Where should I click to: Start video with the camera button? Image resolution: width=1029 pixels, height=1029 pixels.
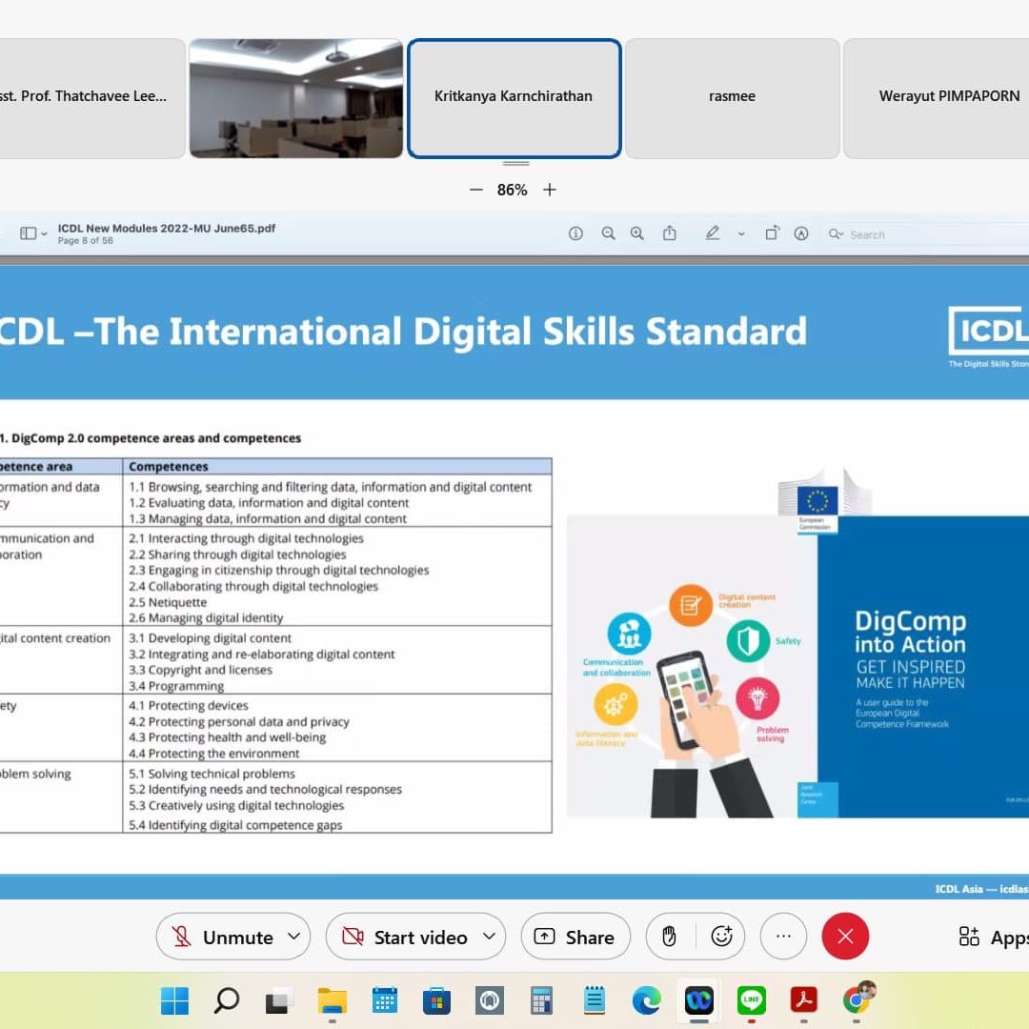click(407, 937)
